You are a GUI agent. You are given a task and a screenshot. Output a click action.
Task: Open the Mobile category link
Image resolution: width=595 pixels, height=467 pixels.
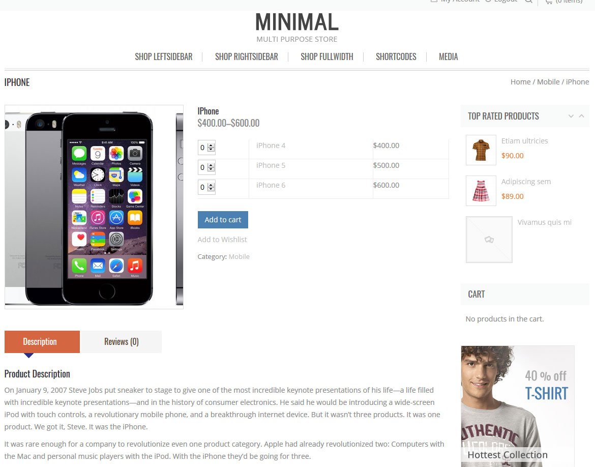239,257
